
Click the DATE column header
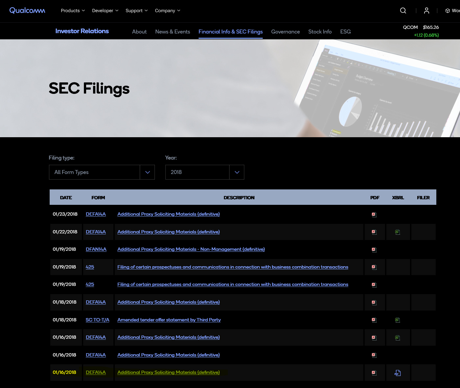(66, 198)
